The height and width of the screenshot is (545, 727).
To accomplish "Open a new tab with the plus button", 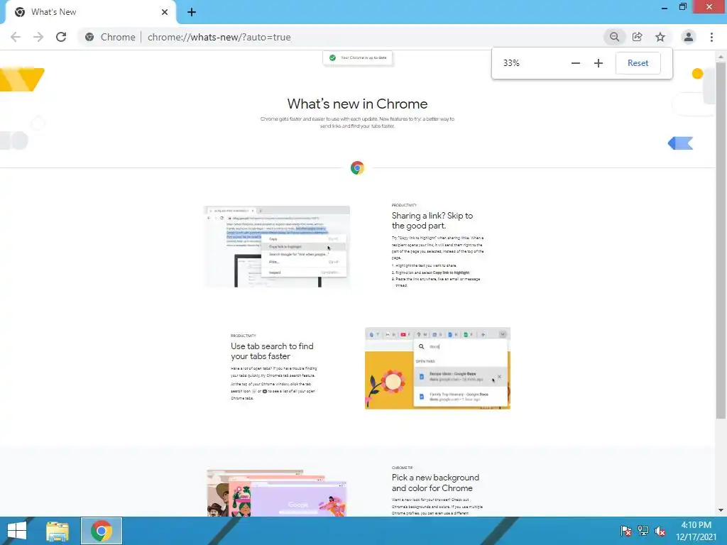I will coord(192,12).
